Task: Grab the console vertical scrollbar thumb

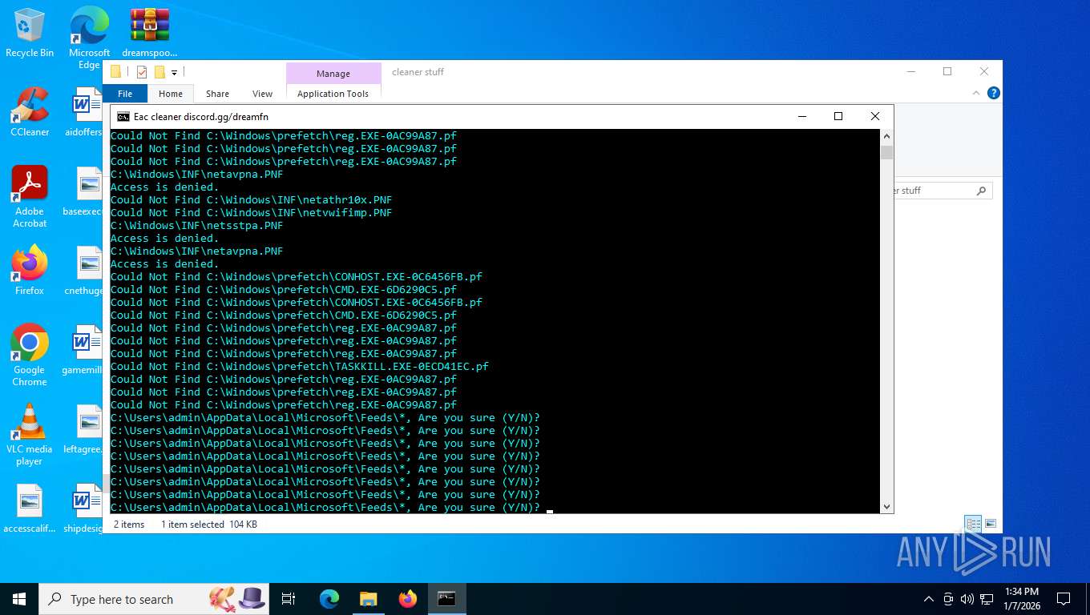Action: pos(886,152)
